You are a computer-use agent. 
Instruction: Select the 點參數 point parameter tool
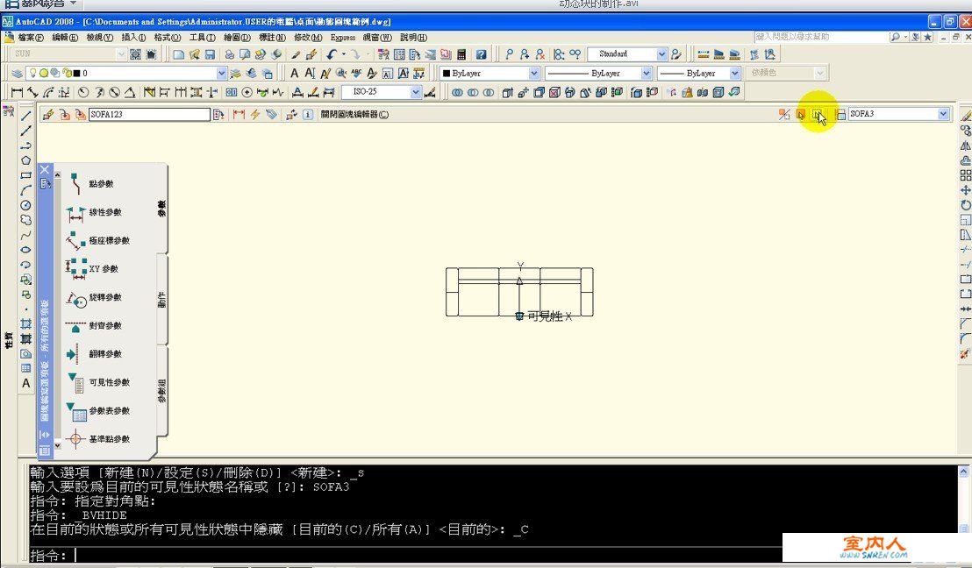(x=91, y=184)
